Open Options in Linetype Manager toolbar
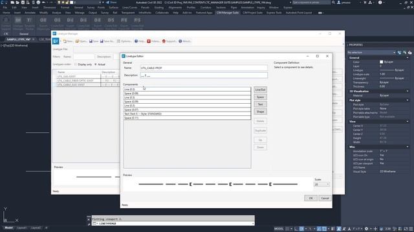The image size is (414, 232). 124,41
